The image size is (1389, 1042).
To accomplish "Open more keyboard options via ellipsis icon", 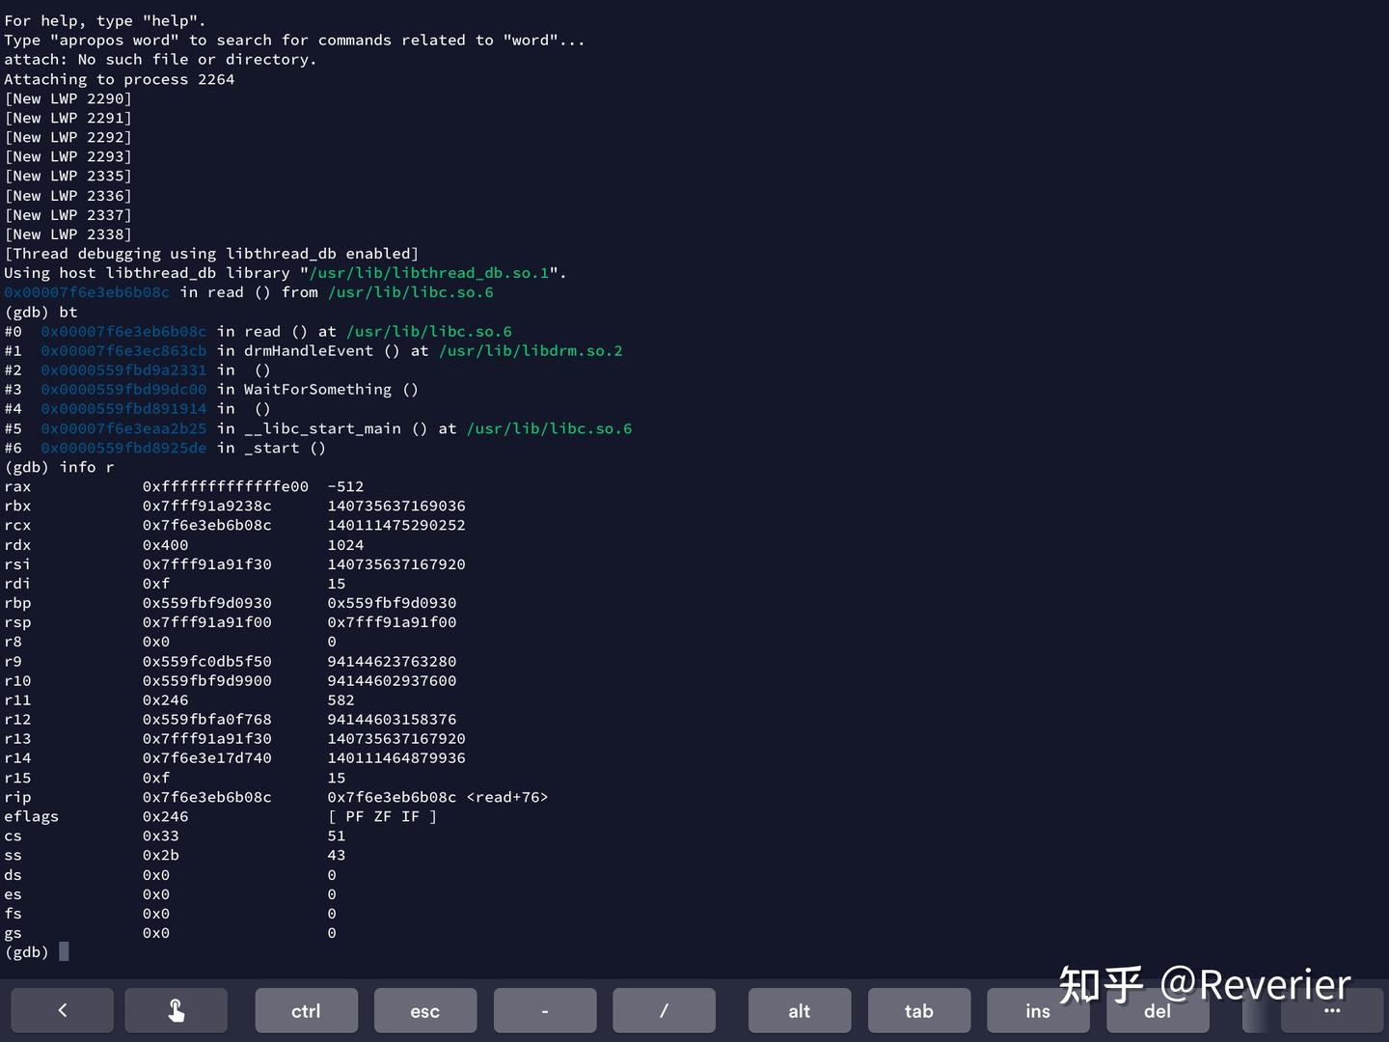I will click(1332, 1010).
